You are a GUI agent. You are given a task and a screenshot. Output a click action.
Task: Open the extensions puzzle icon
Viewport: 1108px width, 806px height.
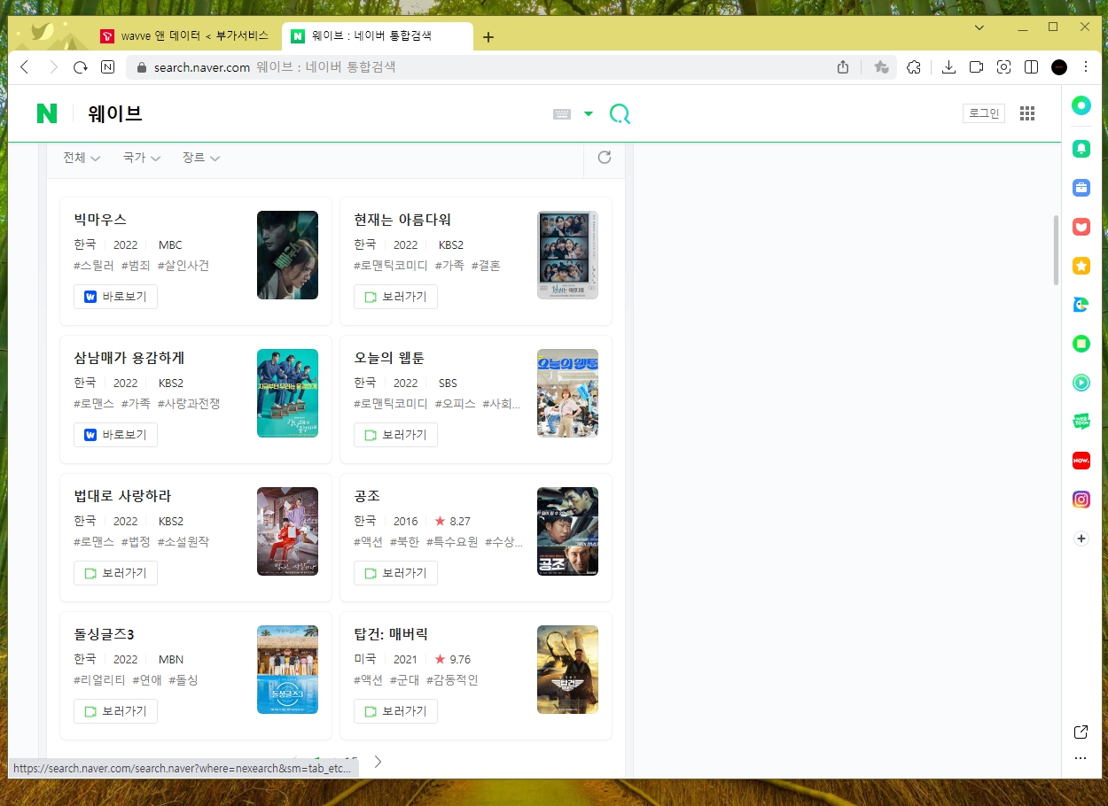[x=914, y=67]
